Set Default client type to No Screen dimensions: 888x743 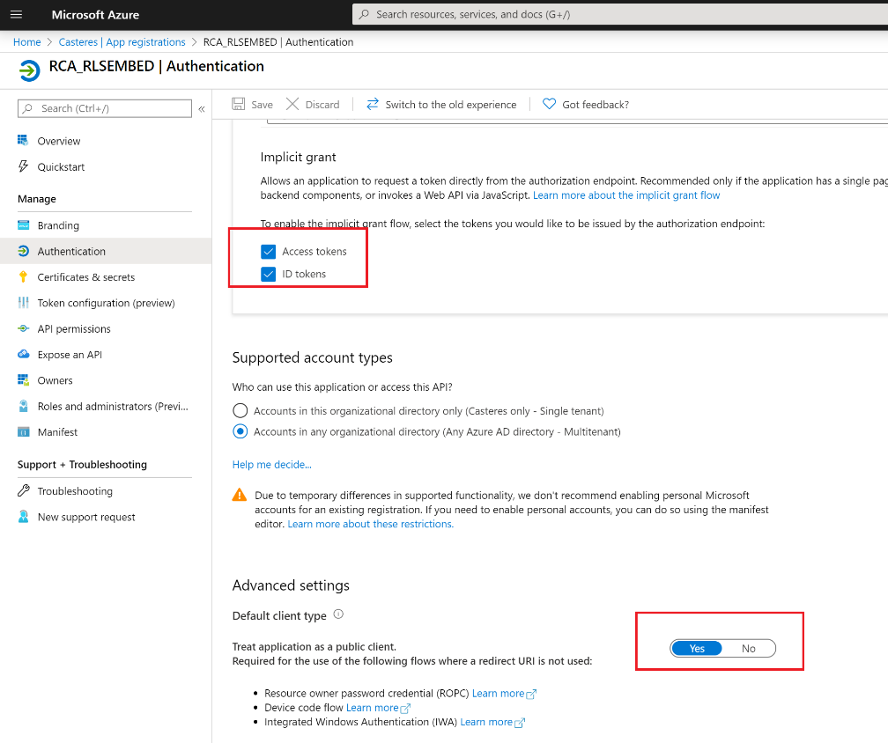coord(749,648)
